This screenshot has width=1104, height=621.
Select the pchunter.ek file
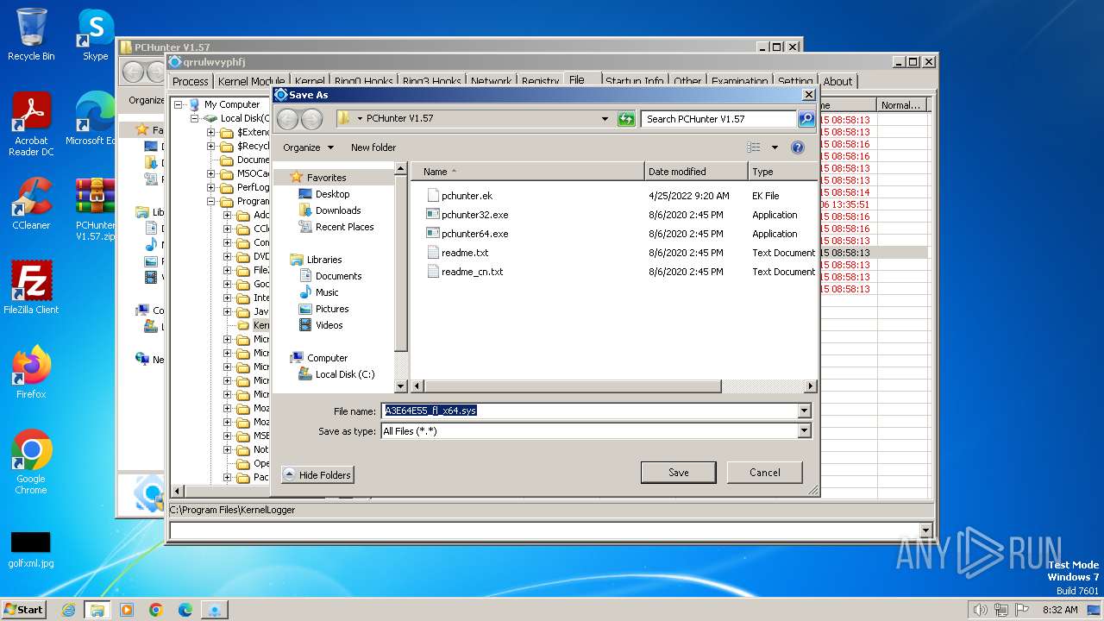pos(467,196)
